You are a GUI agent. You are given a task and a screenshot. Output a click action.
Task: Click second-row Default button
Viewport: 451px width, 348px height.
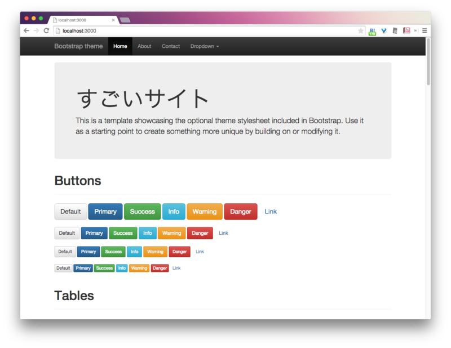(67, 233)
